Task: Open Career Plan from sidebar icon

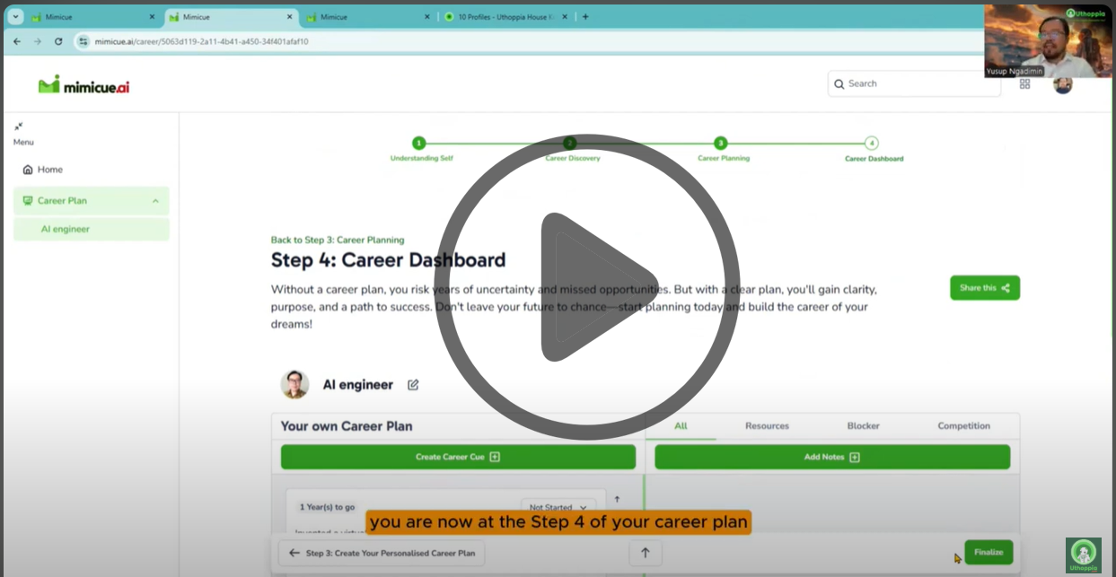Action: tap(30, 200)
